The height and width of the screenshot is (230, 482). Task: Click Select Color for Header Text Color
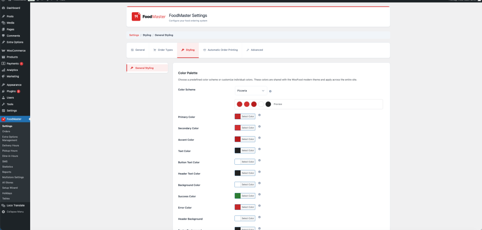(x=248, y=173)
